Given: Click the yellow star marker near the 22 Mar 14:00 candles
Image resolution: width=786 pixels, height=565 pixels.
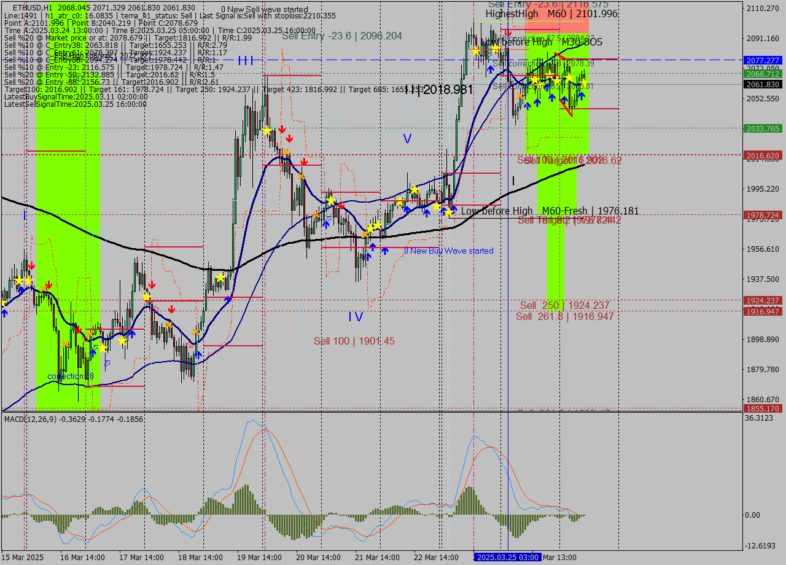Looking at the screenshot, I should (437, 207).
